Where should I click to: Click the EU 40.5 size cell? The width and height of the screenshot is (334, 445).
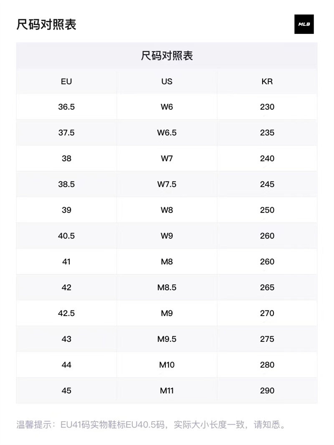66,236
